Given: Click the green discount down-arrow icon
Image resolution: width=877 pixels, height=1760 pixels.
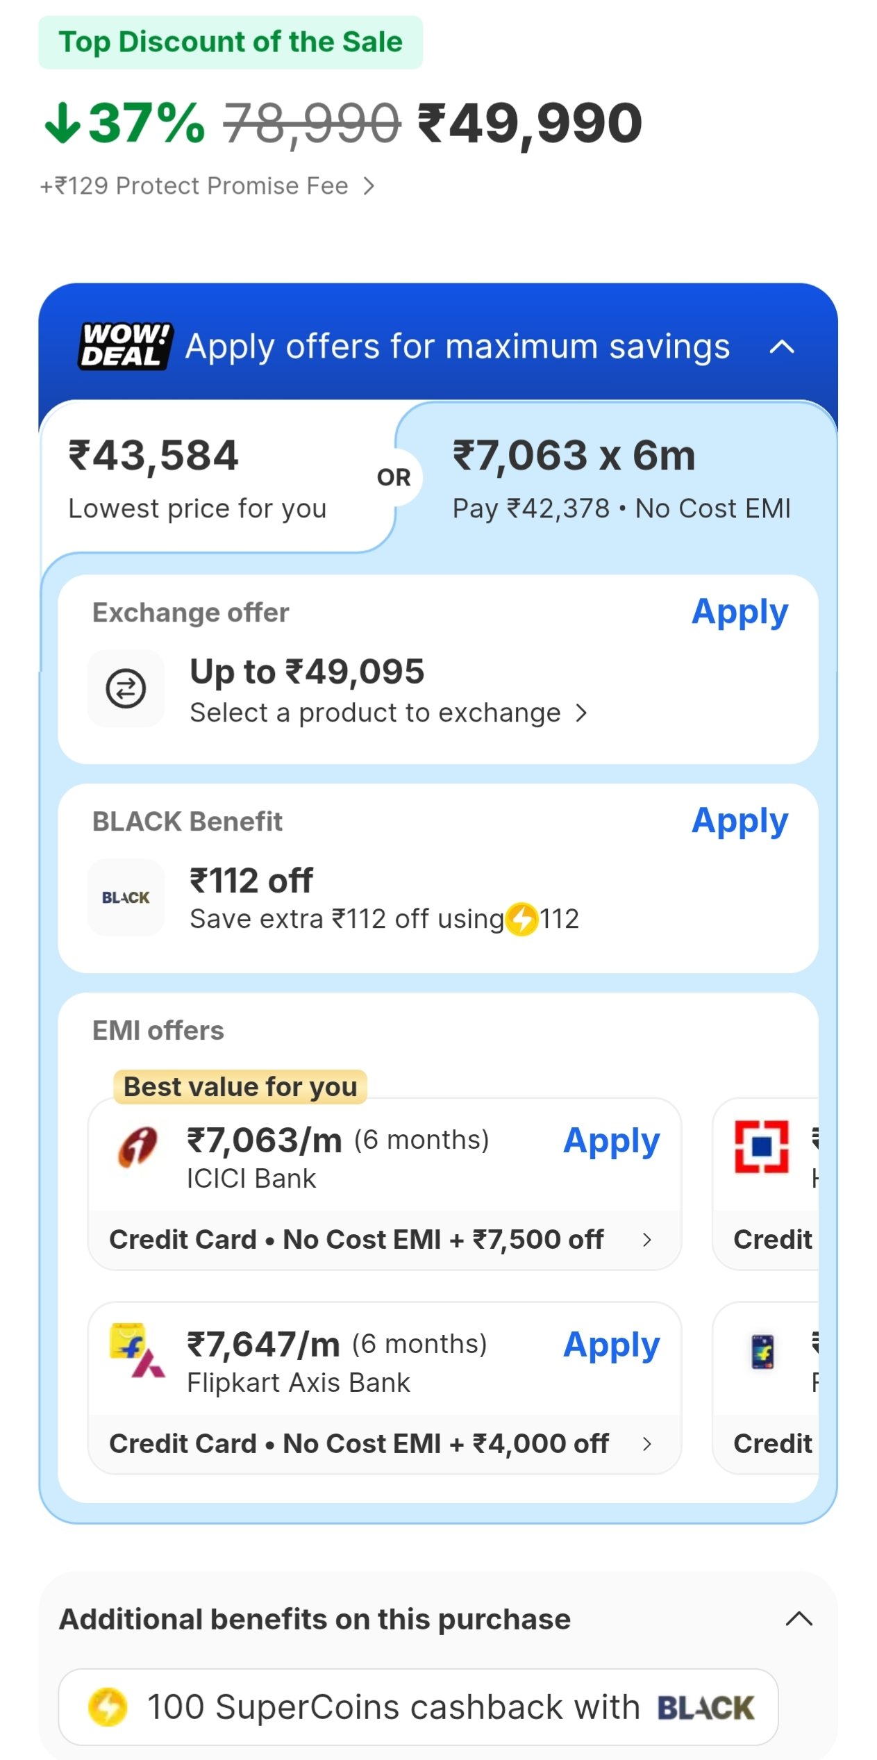Looking at the screenshot, I should coord(62,123).
